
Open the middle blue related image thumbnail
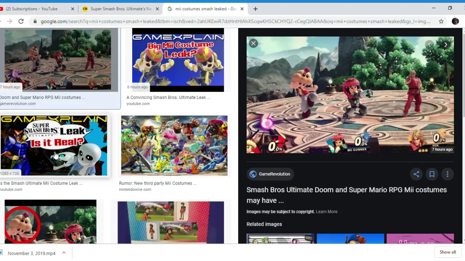350,239
